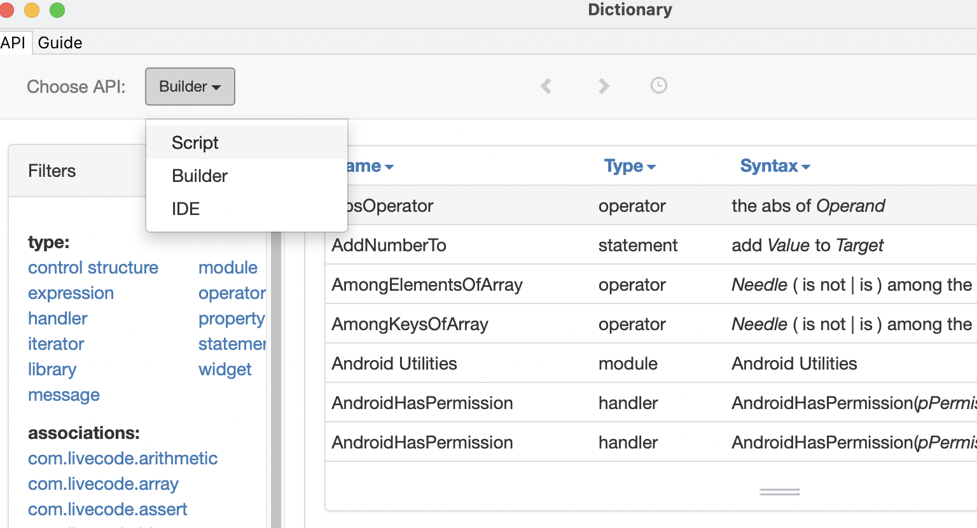The width and height of the screenshot is (977, 528).
Task: Filter by message type
Action: click(64, 395)
